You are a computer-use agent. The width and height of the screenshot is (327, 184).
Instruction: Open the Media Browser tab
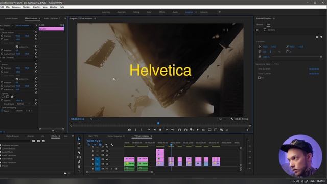point(12,136)
